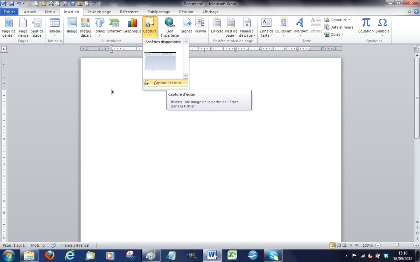Open Firefox from the taskbar

[x=50, y=255]
